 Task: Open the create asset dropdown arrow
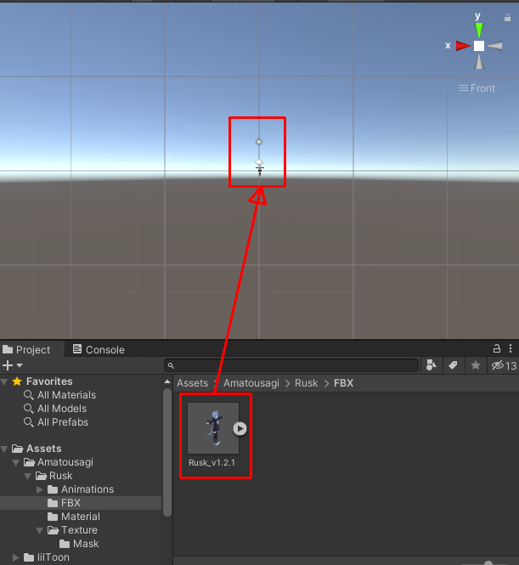pyautogui.click(x=20, y=365)
